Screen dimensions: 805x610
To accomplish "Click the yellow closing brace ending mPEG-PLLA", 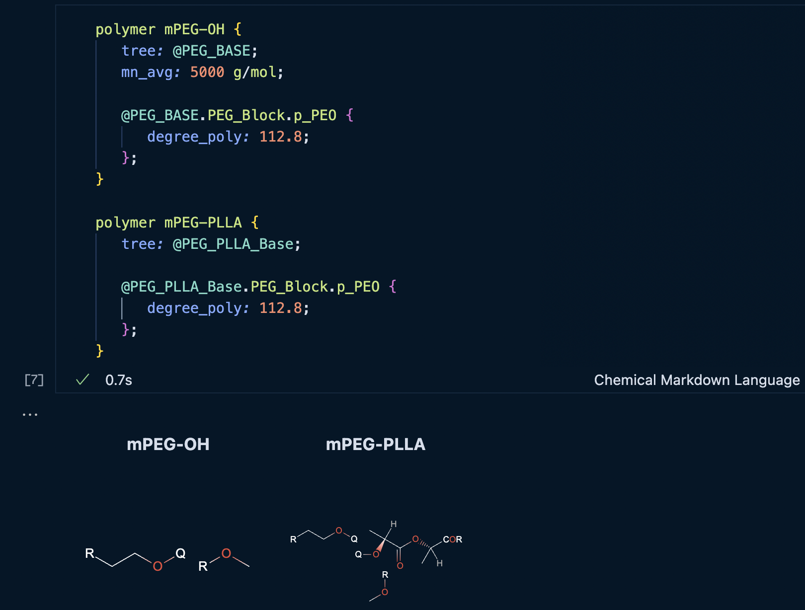I will tap(100, 351).
